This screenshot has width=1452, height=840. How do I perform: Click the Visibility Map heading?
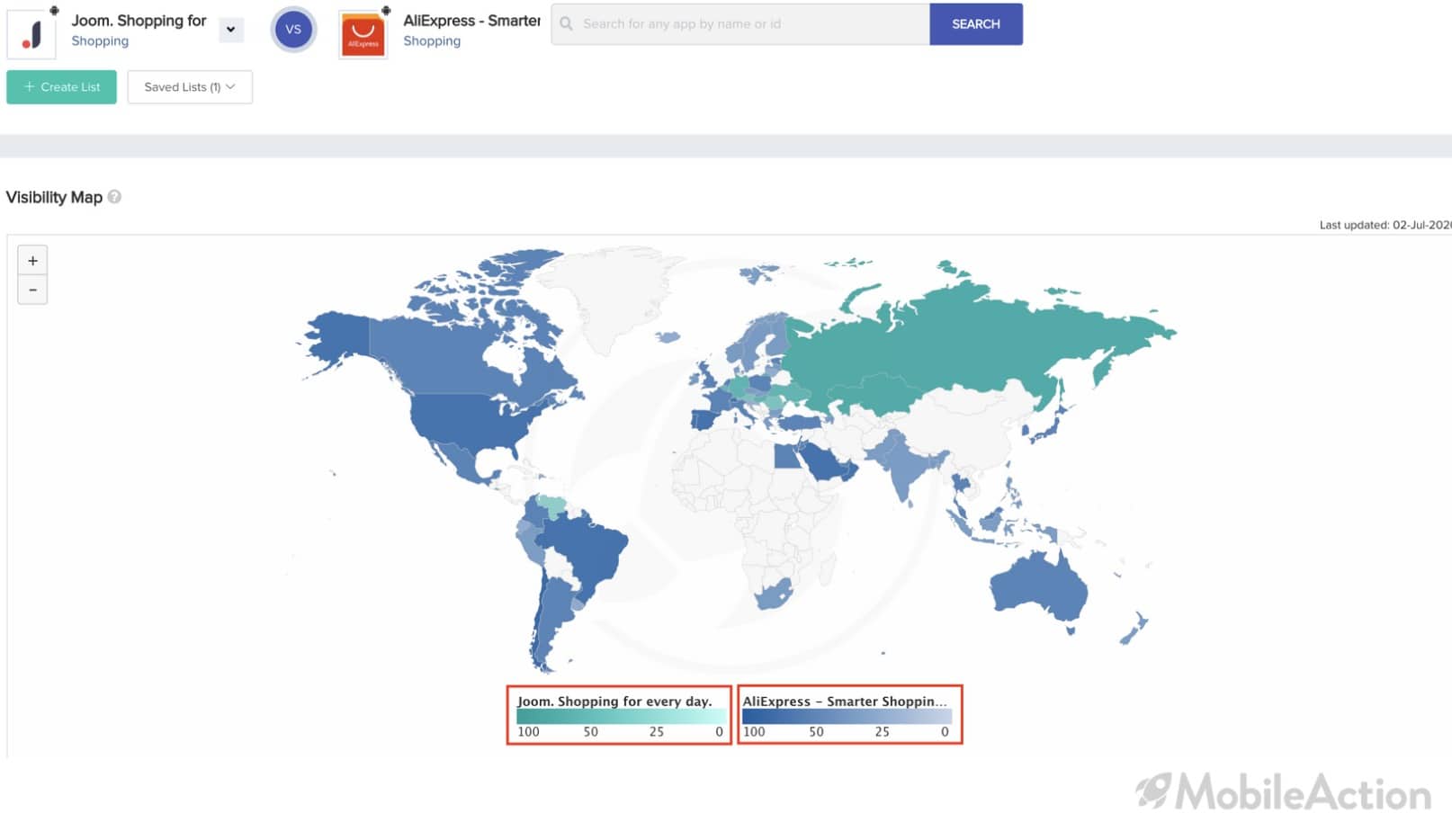(54, 197)
